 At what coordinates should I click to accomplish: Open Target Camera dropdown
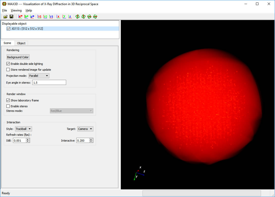pyautogui.click(x=85, y=129)
